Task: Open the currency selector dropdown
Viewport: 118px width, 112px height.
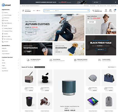Action: [x=34, y=11]
